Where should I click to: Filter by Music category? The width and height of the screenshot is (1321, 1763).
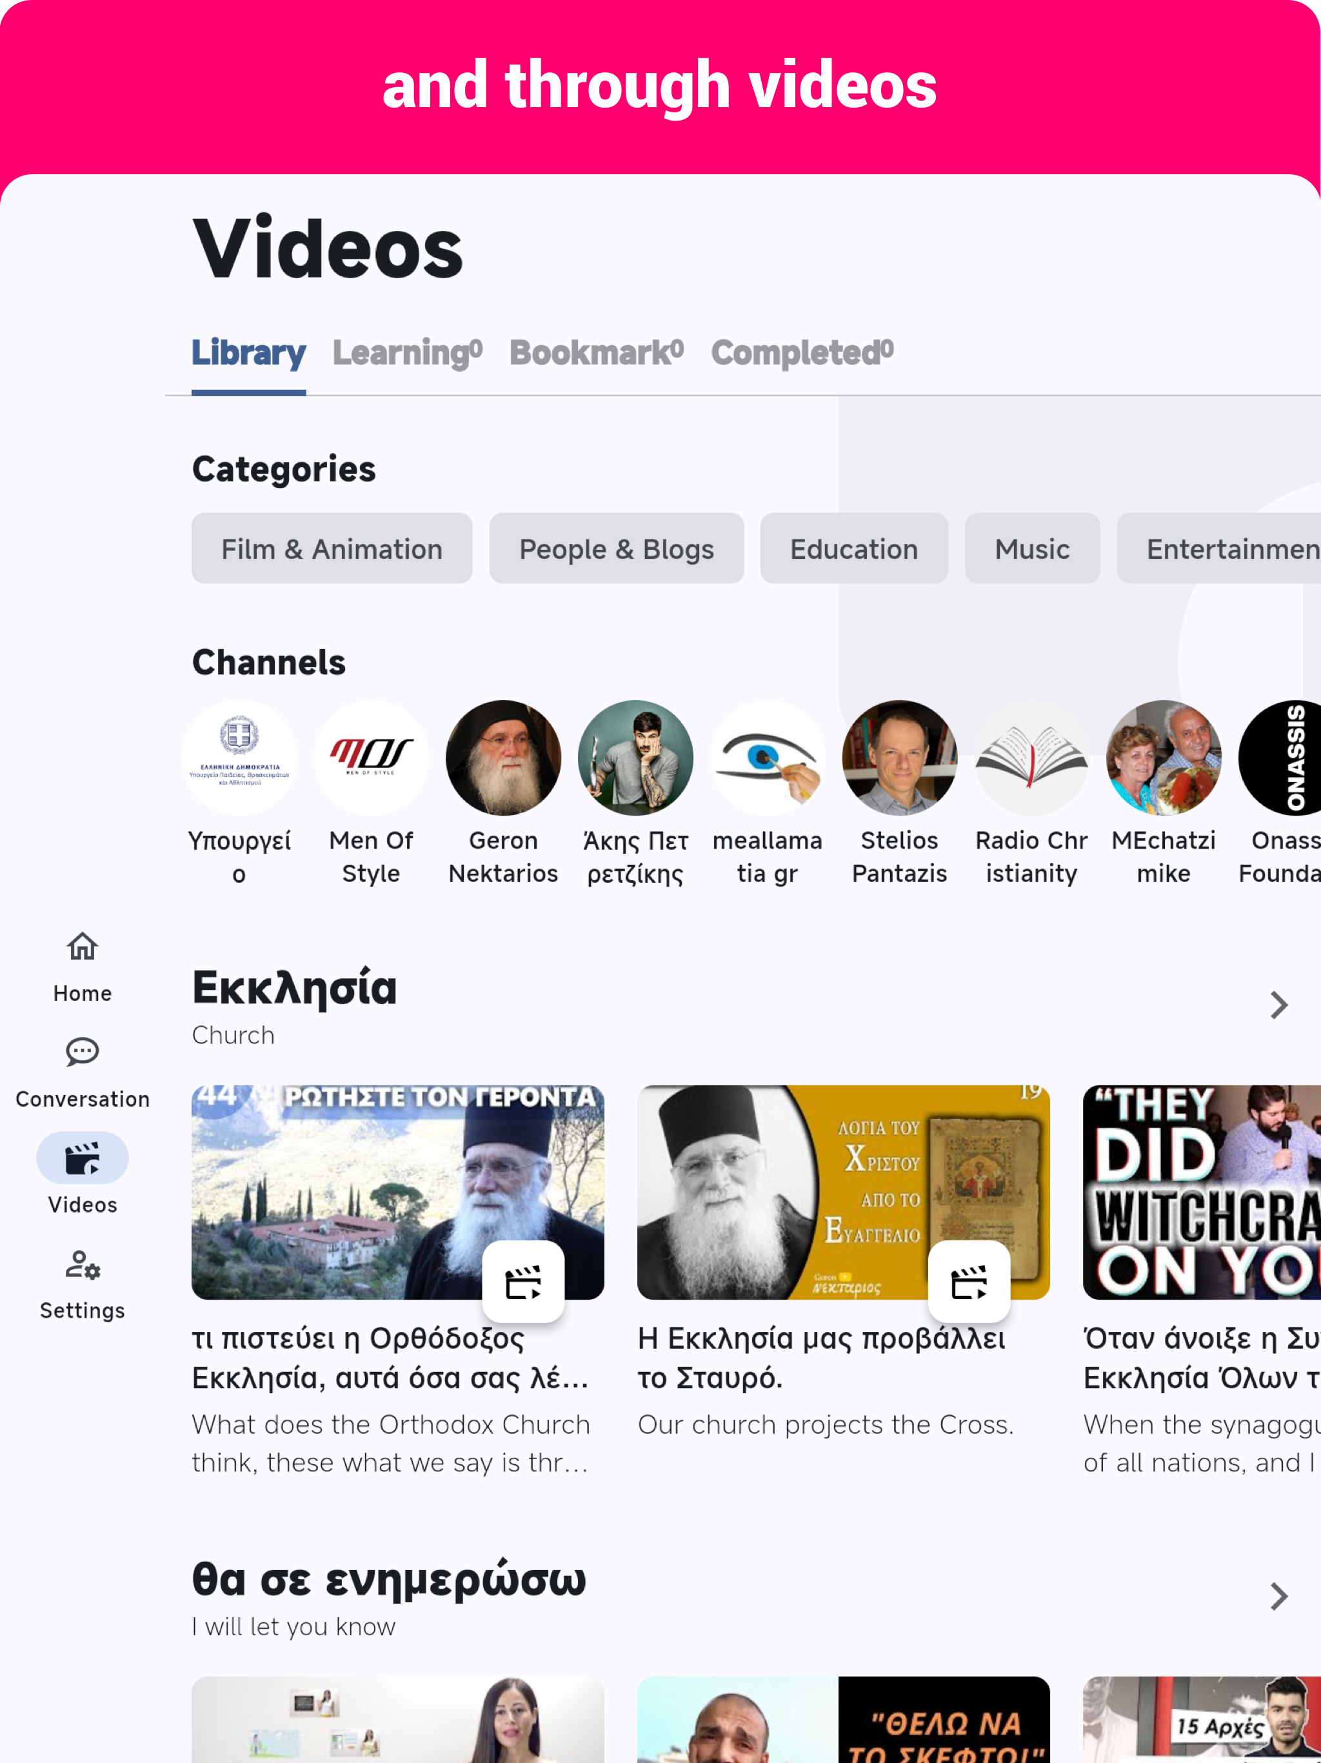pos(1033,549)
